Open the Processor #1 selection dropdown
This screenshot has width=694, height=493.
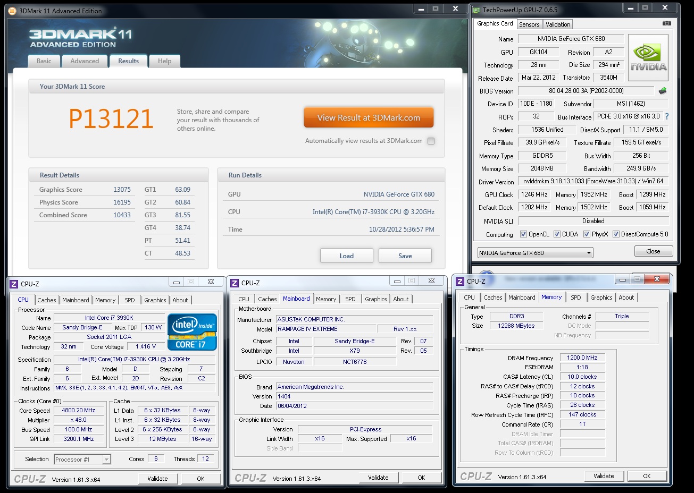(x=82, y=460)
